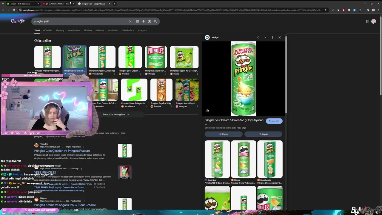
Task: Open the Google account avatar on the page
Action: coord(374,21)
